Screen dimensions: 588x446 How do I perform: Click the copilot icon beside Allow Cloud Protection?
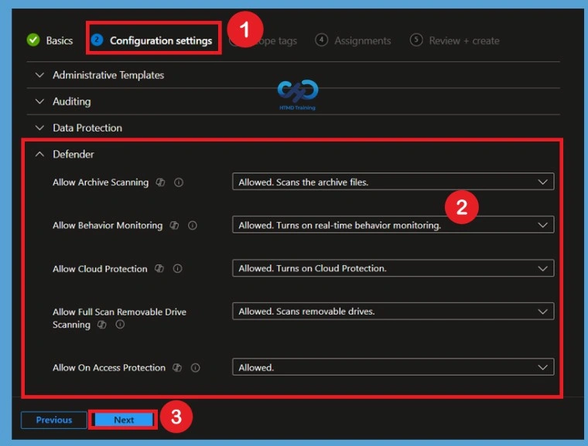159,269
